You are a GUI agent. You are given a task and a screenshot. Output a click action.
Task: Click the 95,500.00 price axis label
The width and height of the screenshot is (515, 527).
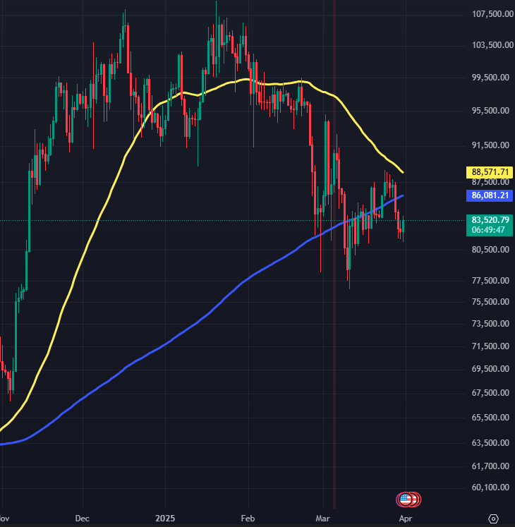point(490,111)
